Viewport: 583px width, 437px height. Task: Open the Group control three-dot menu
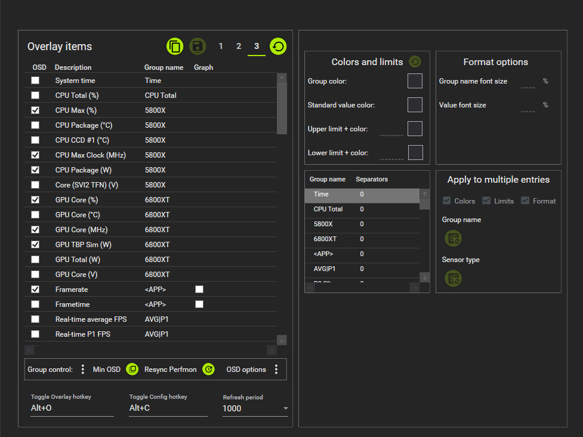coord(83,370)
